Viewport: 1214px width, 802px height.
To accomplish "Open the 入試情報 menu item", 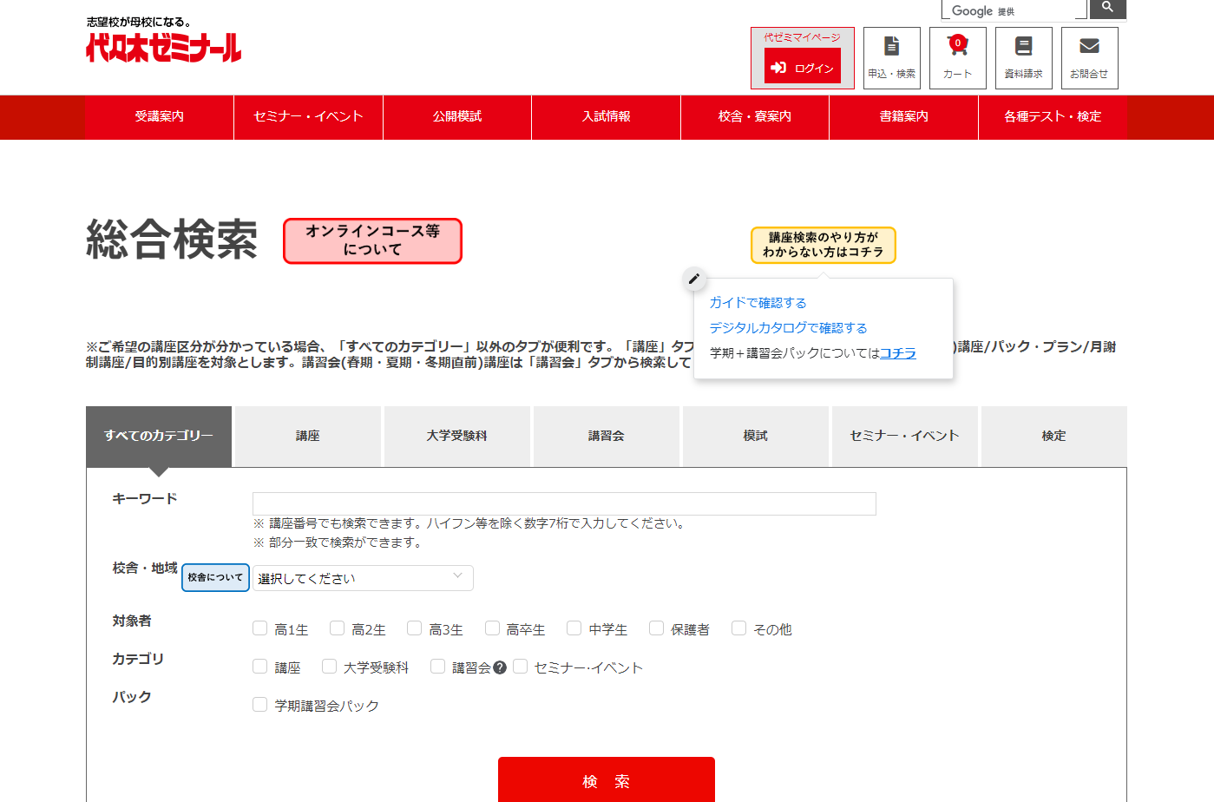I will click(605, 117).
